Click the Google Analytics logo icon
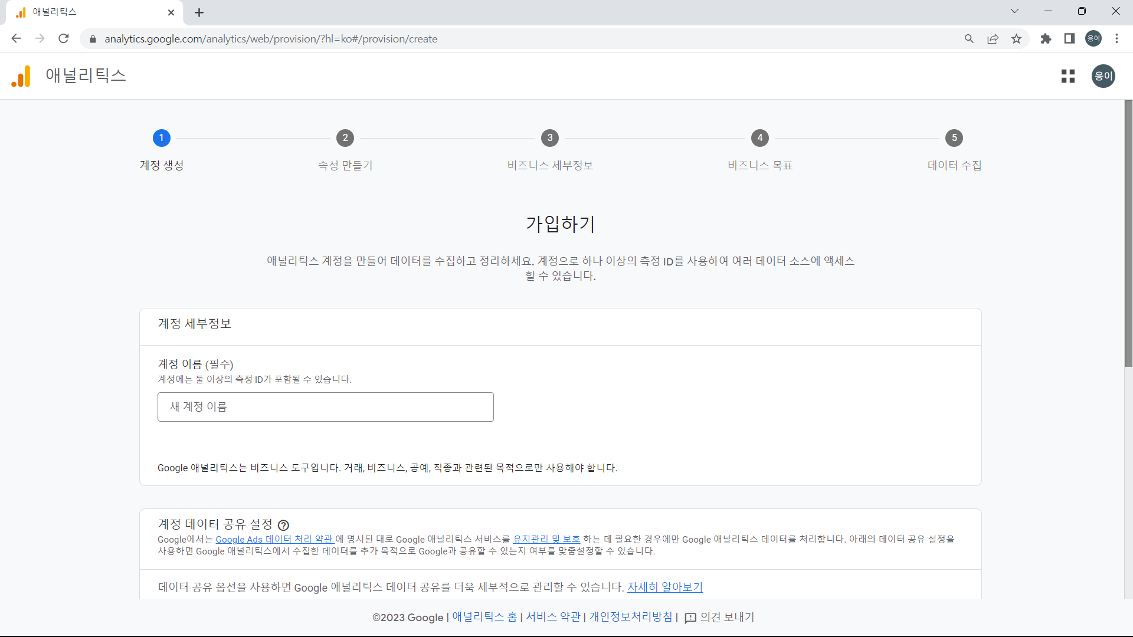1133x637 pixels. 20,75
